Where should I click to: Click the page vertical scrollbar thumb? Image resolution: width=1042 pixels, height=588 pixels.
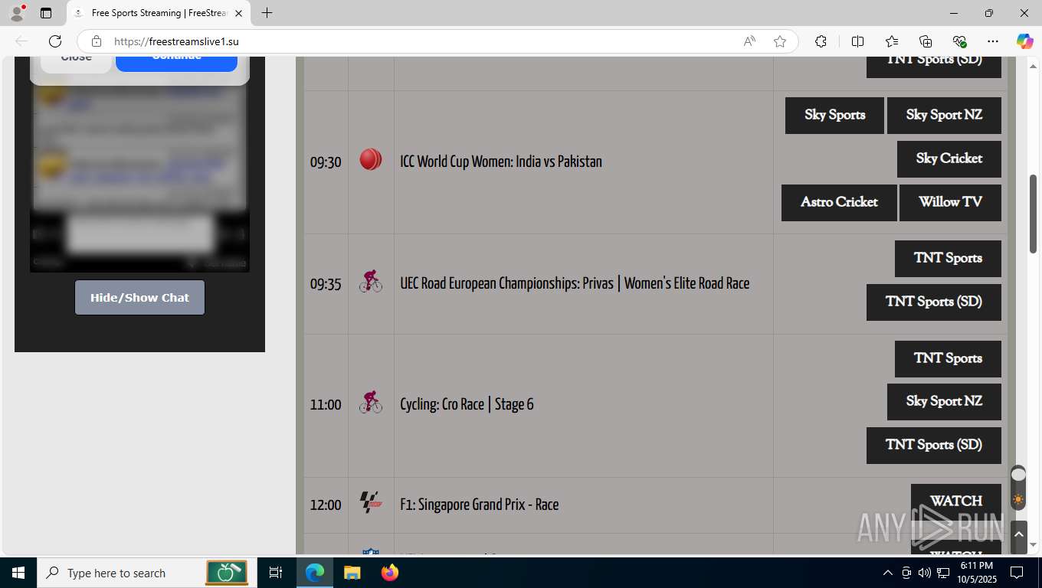click(1033, 214)
